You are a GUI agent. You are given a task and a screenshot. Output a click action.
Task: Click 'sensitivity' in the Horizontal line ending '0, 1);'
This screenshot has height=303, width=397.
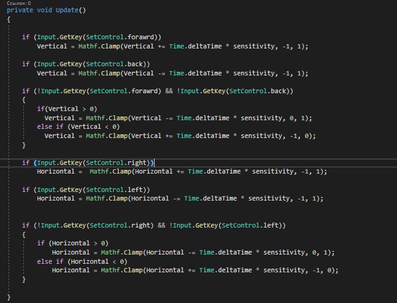pos(284,252)
